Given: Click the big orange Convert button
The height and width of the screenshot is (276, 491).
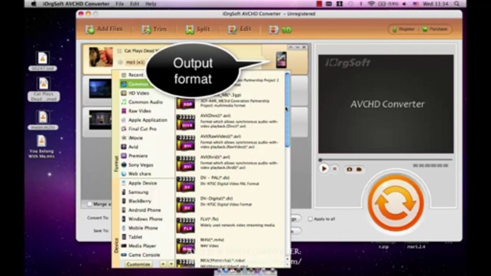Looking at the screenshot, I should [396, 203].
